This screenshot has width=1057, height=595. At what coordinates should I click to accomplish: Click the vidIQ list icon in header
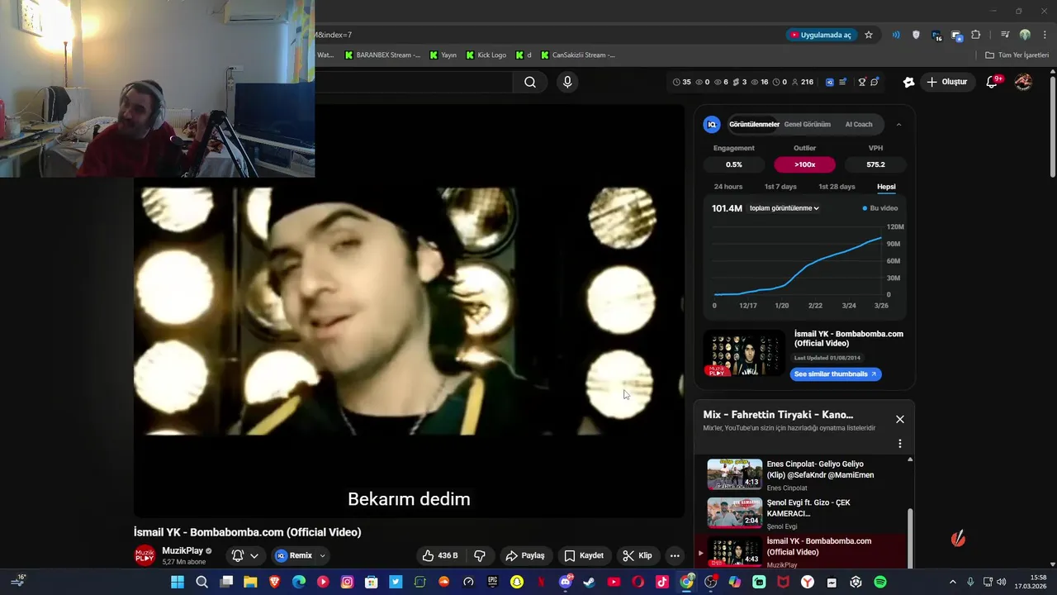point(842,82)
